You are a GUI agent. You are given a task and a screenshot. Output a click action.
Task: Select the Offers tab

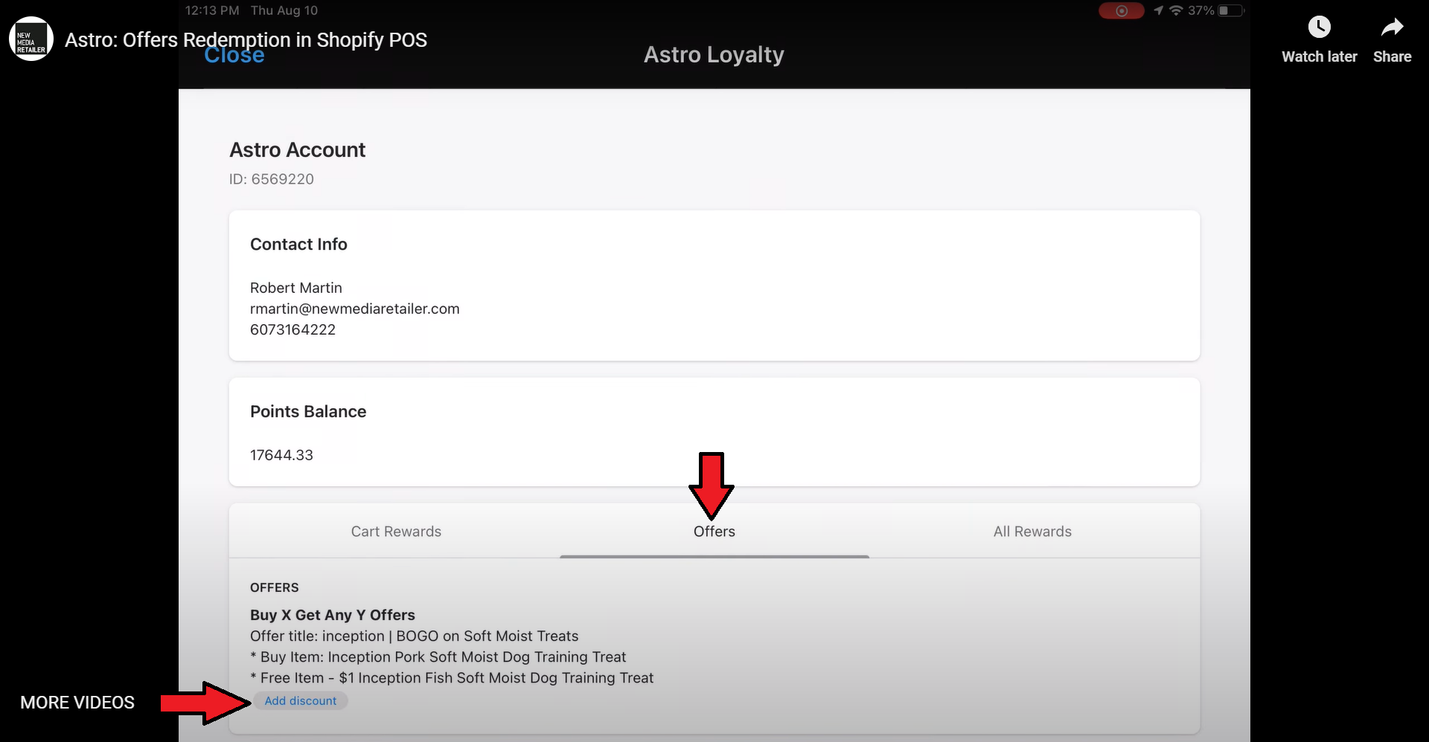(714, 532)
